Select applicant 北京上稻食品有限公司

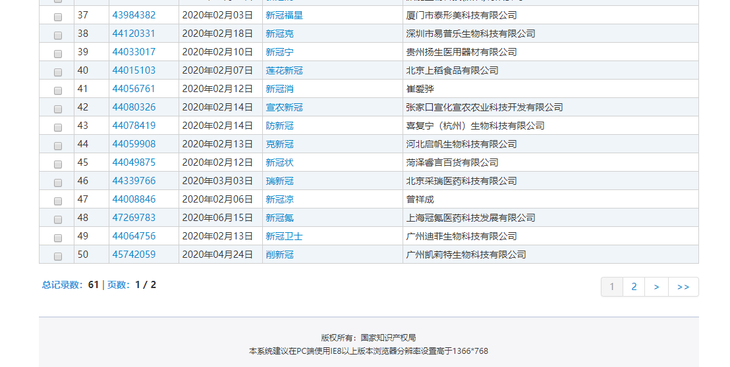tap(452, 70)
